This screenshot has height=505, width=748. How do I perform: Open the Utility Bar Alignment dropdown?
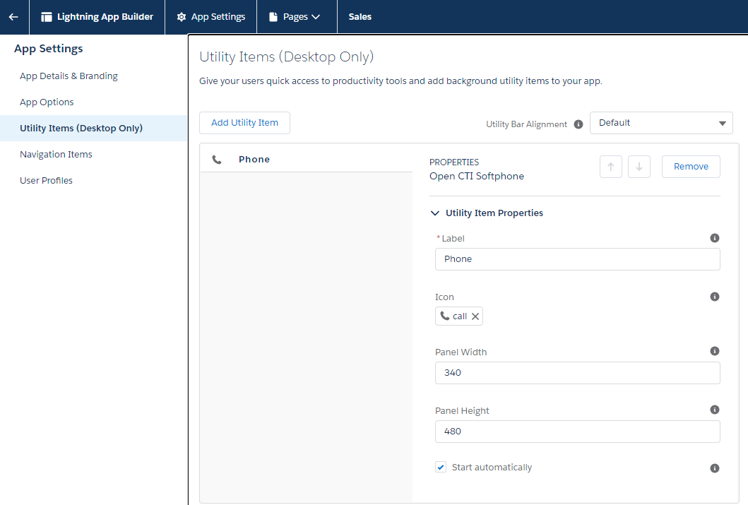660,123
